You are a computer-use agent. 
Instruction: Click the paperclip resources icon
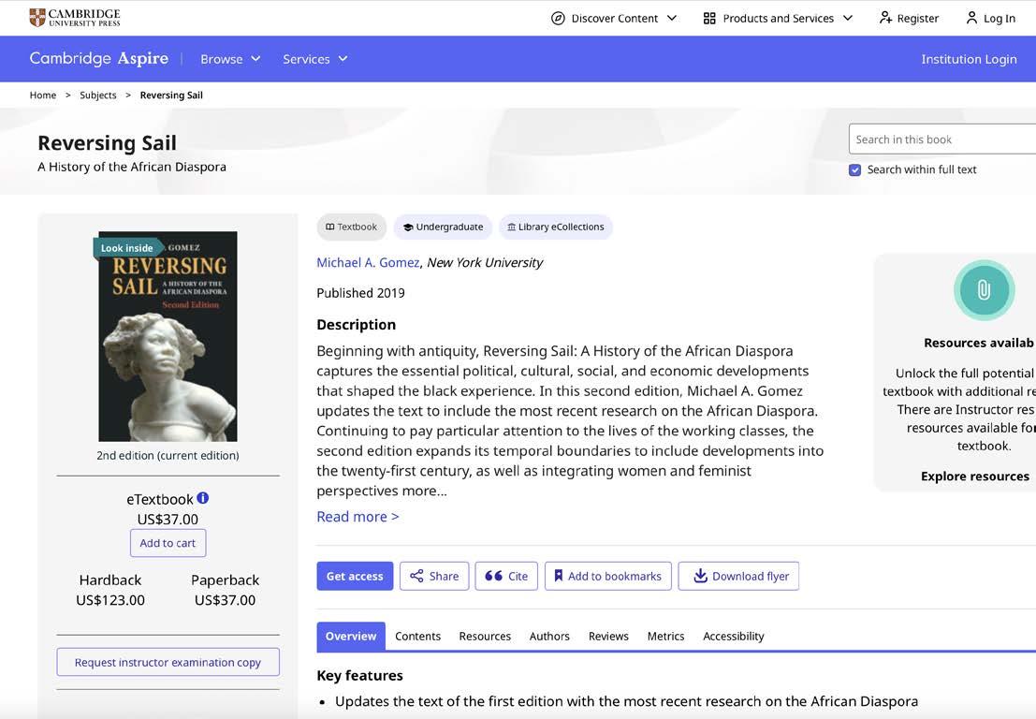click(984, 290)
